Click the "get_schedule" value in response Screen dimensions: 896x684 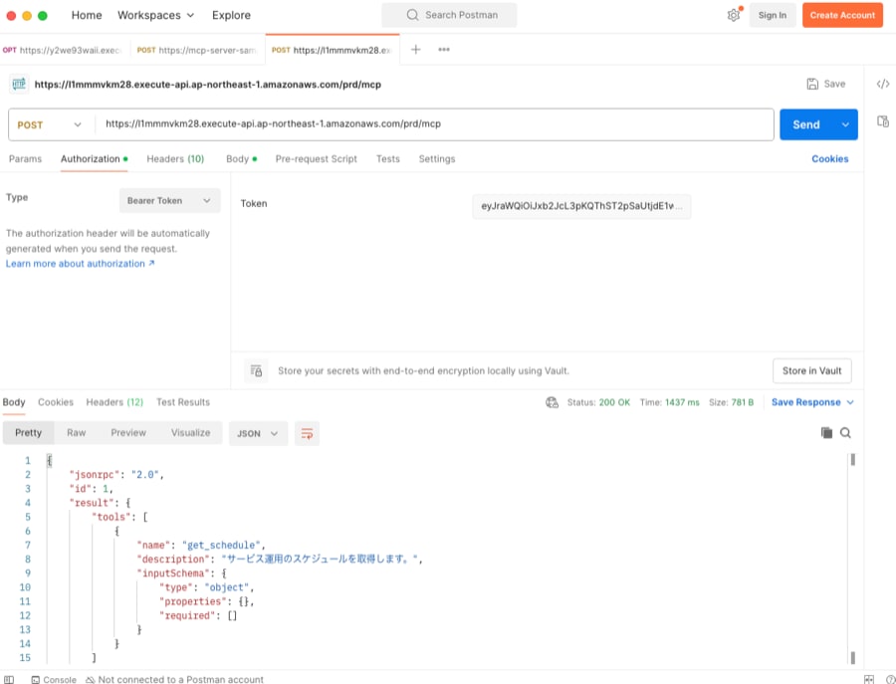pos(221,546)
